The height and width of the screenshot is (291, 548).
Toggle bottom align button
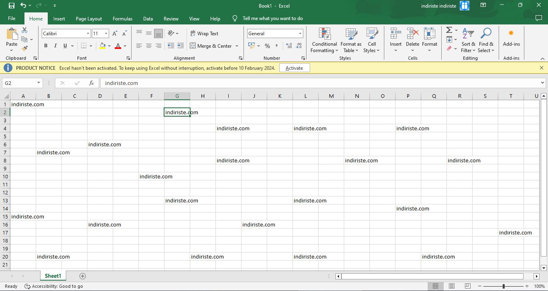(x=158, y=33)
